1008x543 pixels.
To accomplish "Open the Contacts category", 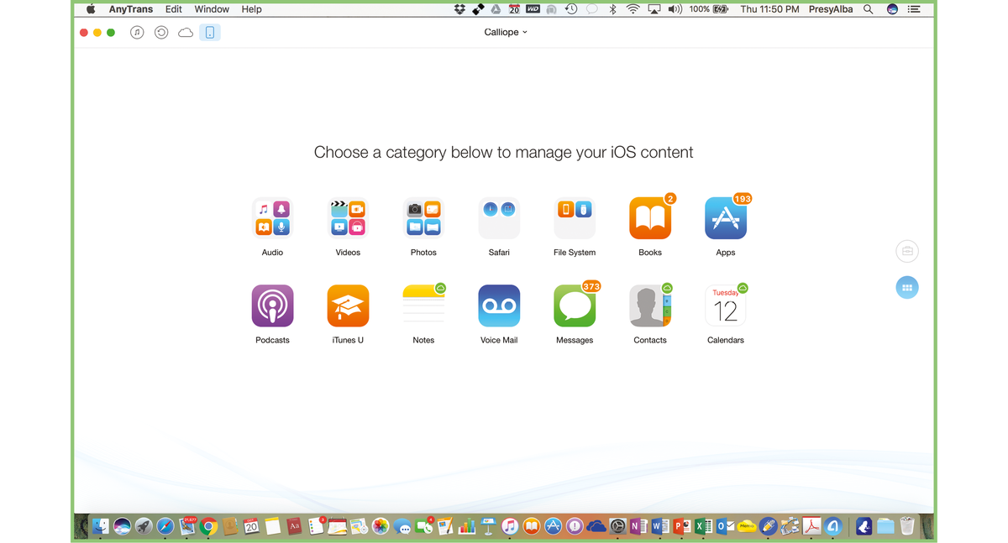I will pos(650,305).
